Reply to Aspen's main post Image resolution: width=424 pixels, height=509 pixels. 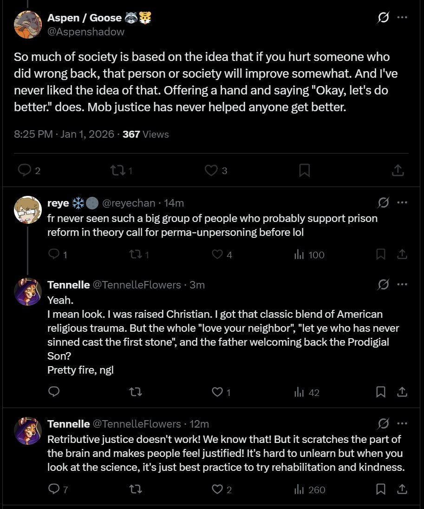[24, 171]
